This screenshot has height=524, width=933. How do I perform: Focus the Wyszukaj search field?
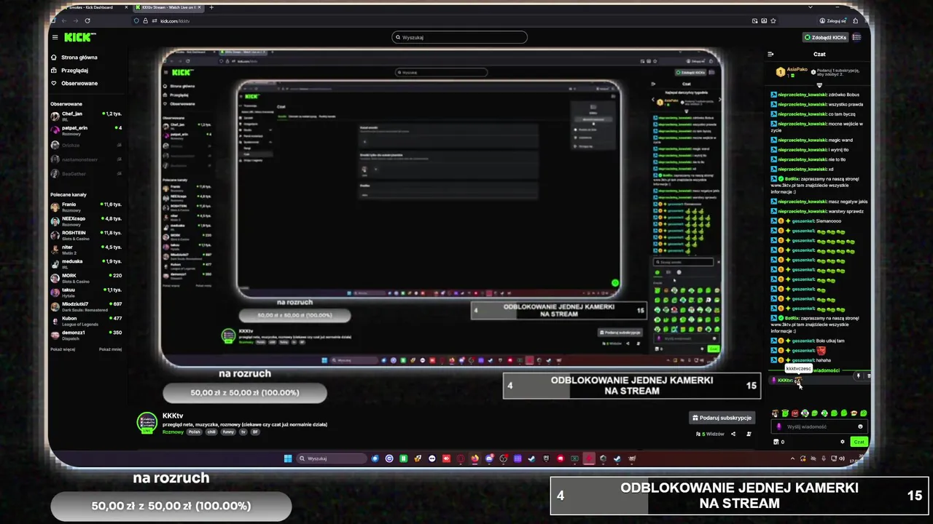459,37
